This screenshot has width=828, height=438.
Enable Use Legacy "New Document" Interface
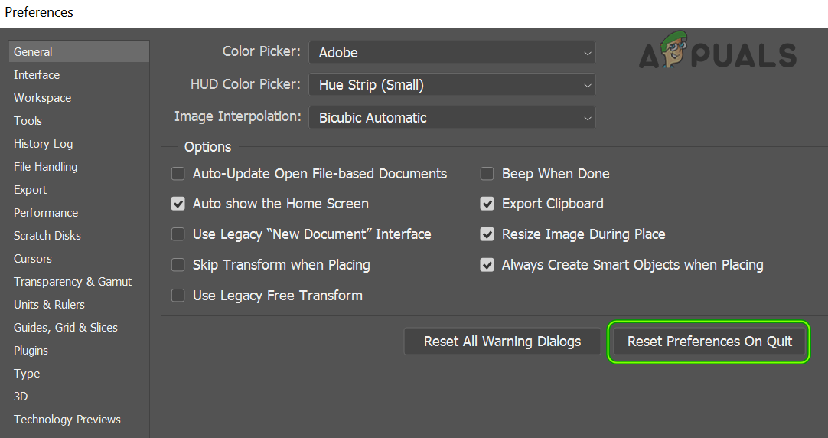pos(178,234)
